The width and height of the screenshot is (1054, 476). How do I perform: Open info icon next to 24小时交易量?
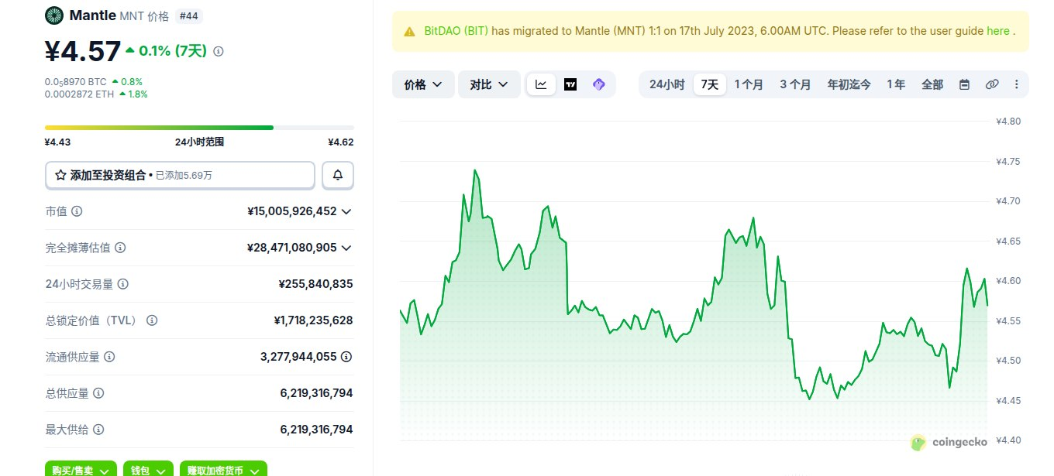[x=122, y=284]
